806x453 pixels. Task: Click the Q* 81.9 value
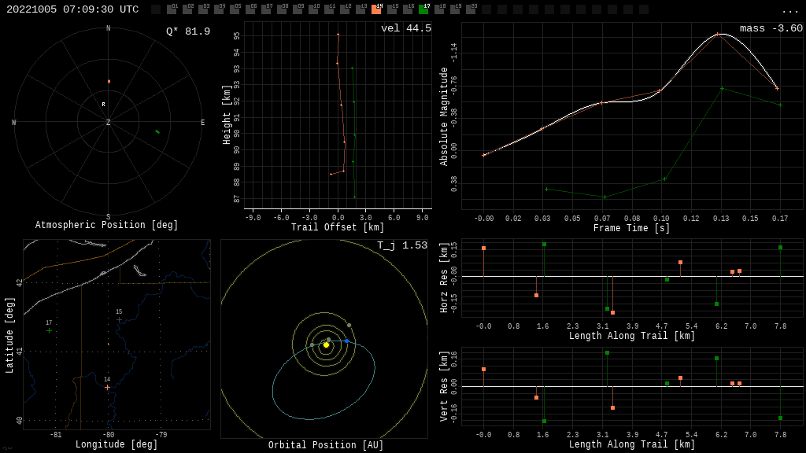(x=188, y=31)
